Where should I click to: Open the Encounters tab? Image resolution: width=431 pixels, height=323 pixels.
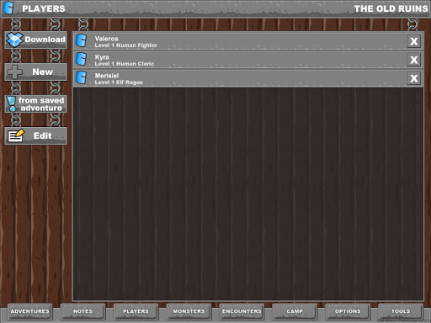pos(242,311)
